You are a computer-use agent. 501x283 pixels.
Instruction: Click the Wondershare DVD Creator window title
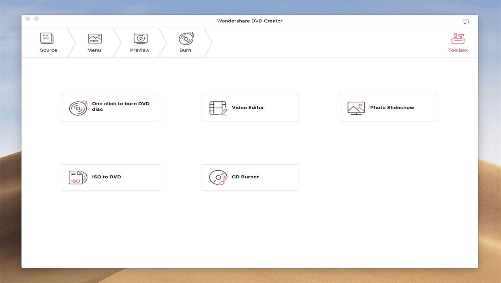point(250,21)
